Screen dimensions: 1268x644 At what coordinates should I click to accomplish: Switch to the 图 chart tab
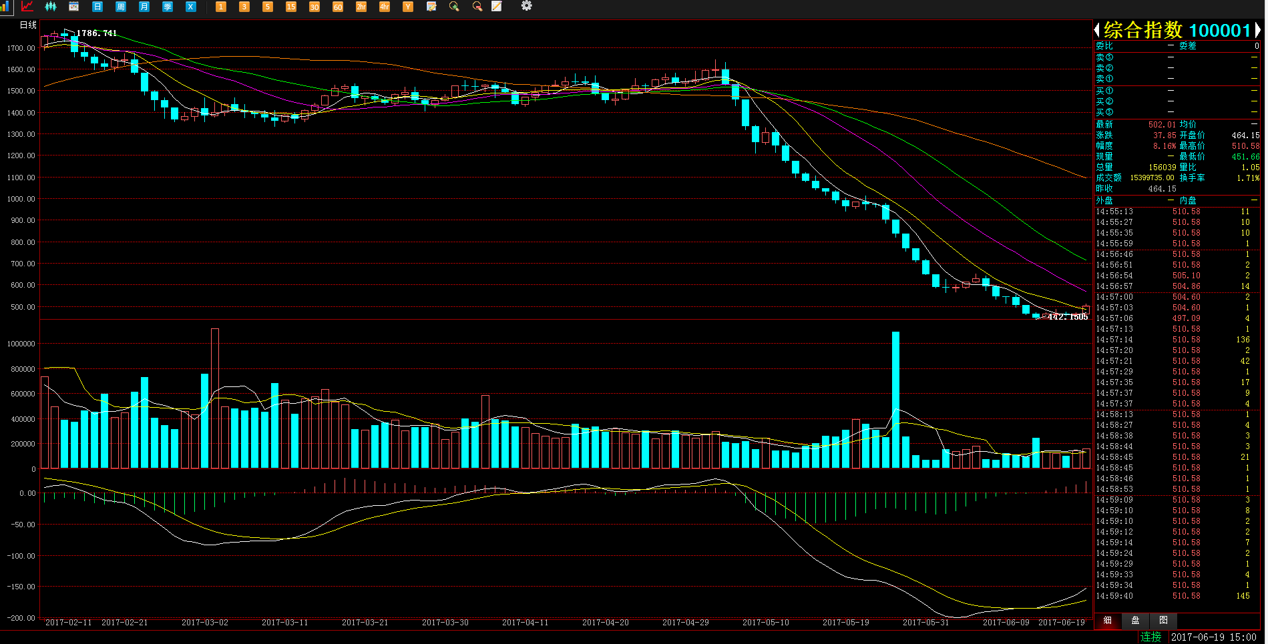tap(1163, 621)
